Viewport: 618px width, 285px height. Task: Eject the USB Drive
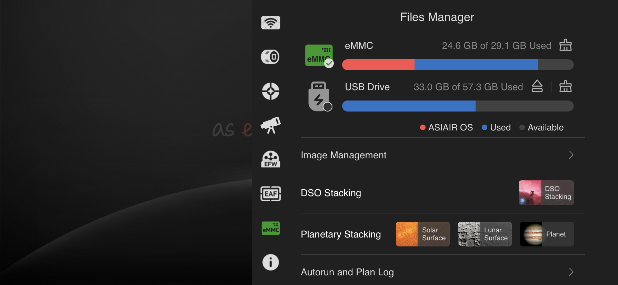(x=537, y=86)
